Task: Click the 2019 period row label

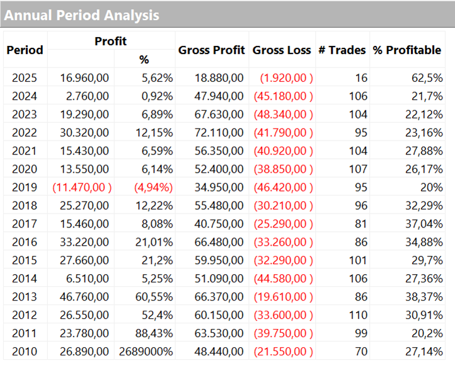Action: coord(25,187)
